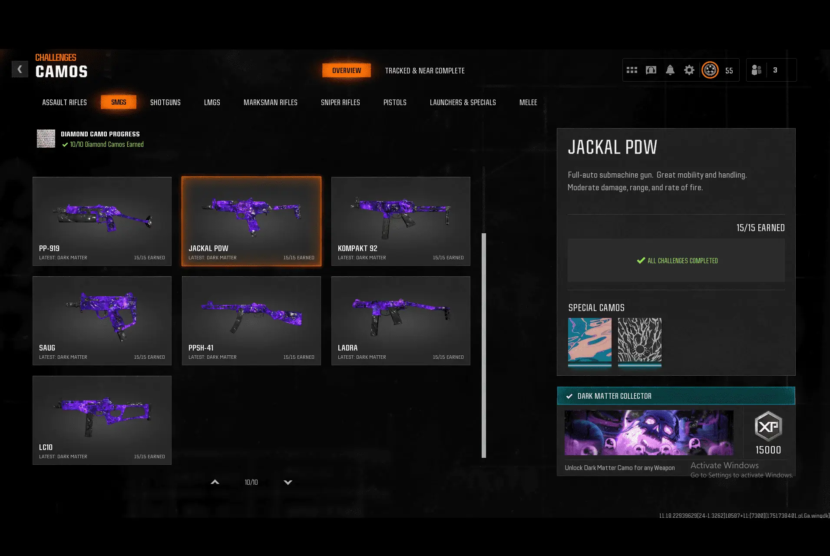Select the Kompakt 92 weapon card
Image resolution: width=830 pixels, height=556 pixels.
pyautogui.click(x=401, y=221)
